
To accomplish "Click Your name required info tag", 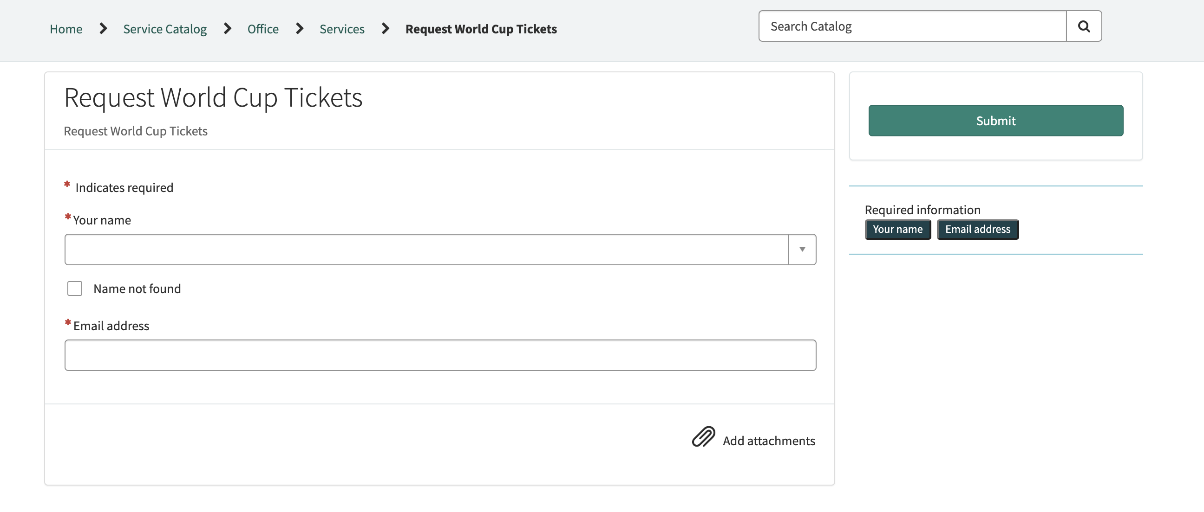I will click(x=897, y=229).
